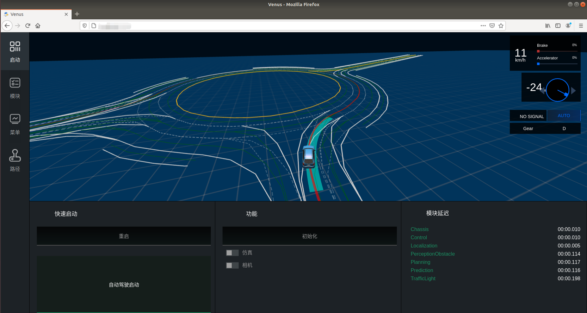Viewport: 587px width, 313px height.
Task: Open the 菜单 menu sidebar icon
Action: pyautogui.click(x=15, y=124)
